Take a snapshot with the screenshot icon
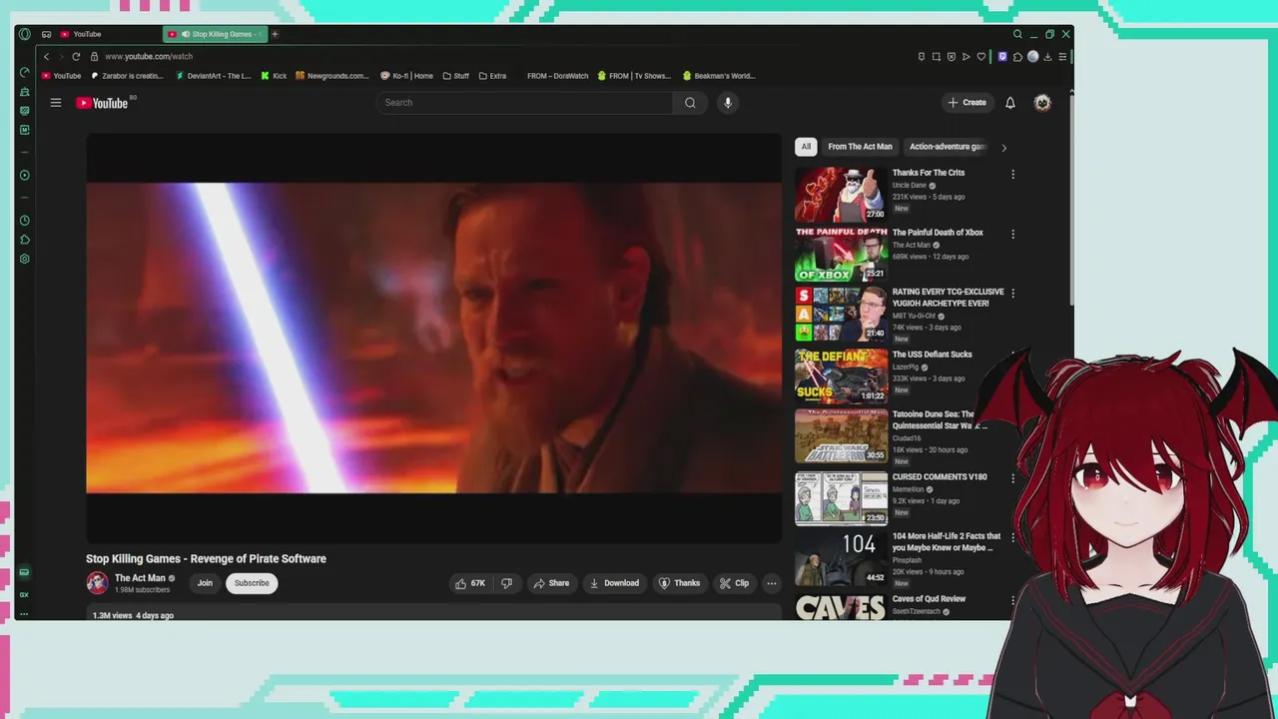 tap(937, 57)
